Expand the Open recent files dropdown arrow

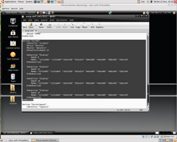coord(36,25)
